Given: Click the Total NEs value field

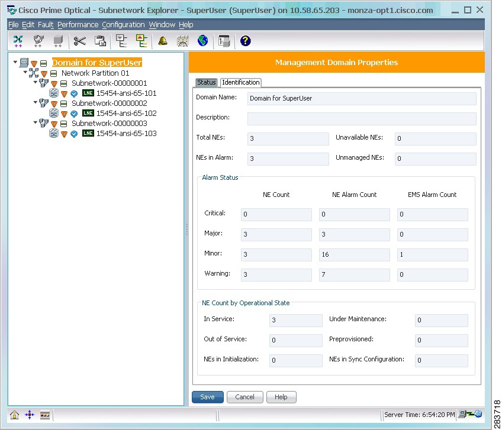Looking at the screenshot, I should tap(288, 139).
